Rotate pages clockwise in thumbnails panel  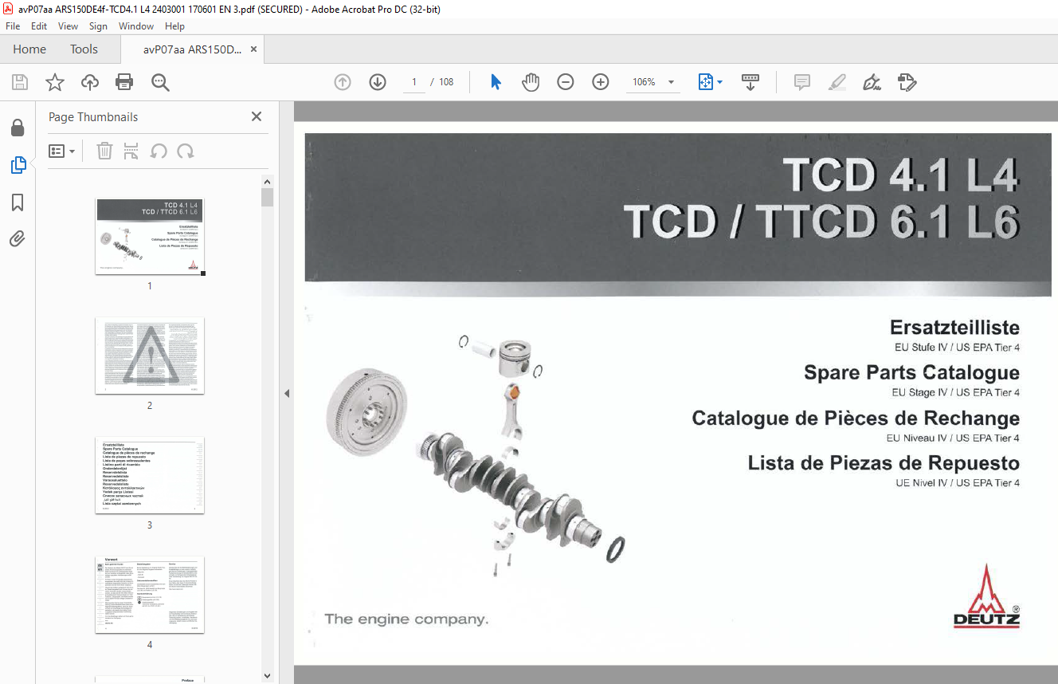186,151
